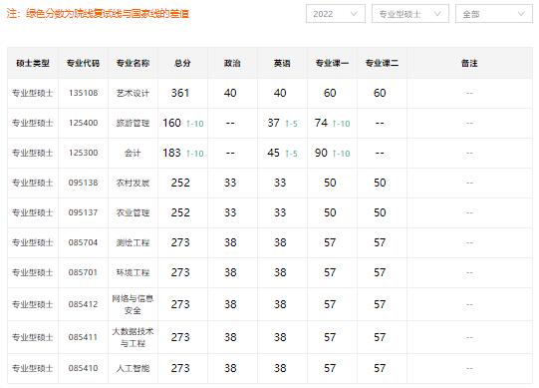This screenshot has height=388, width=539.
Task: Select the 农业管理 major name
Action: (133, 212)
